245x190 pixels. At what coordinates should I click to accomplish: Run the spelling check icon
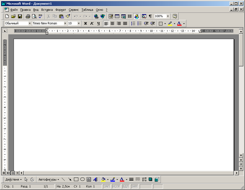tap(41, 16)
